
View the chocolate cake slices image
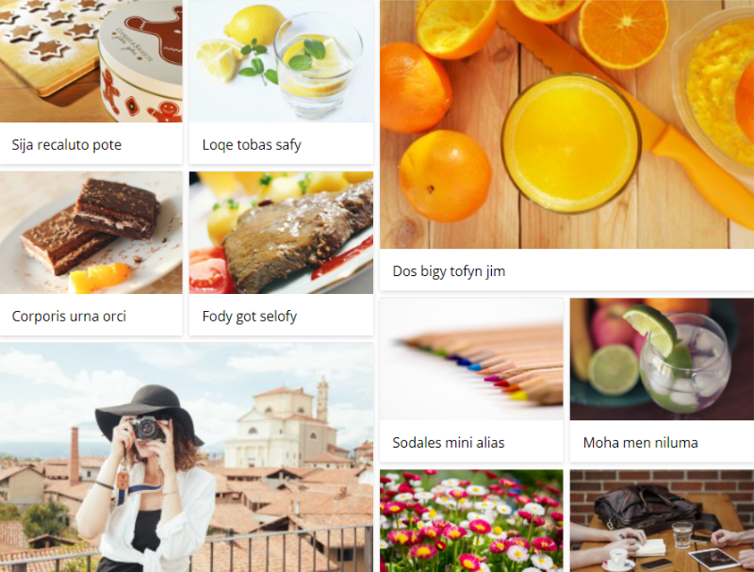click(x=90, y=233)
